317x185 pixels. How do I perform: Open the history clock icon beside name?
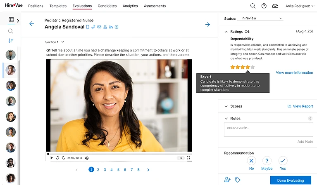117,27
